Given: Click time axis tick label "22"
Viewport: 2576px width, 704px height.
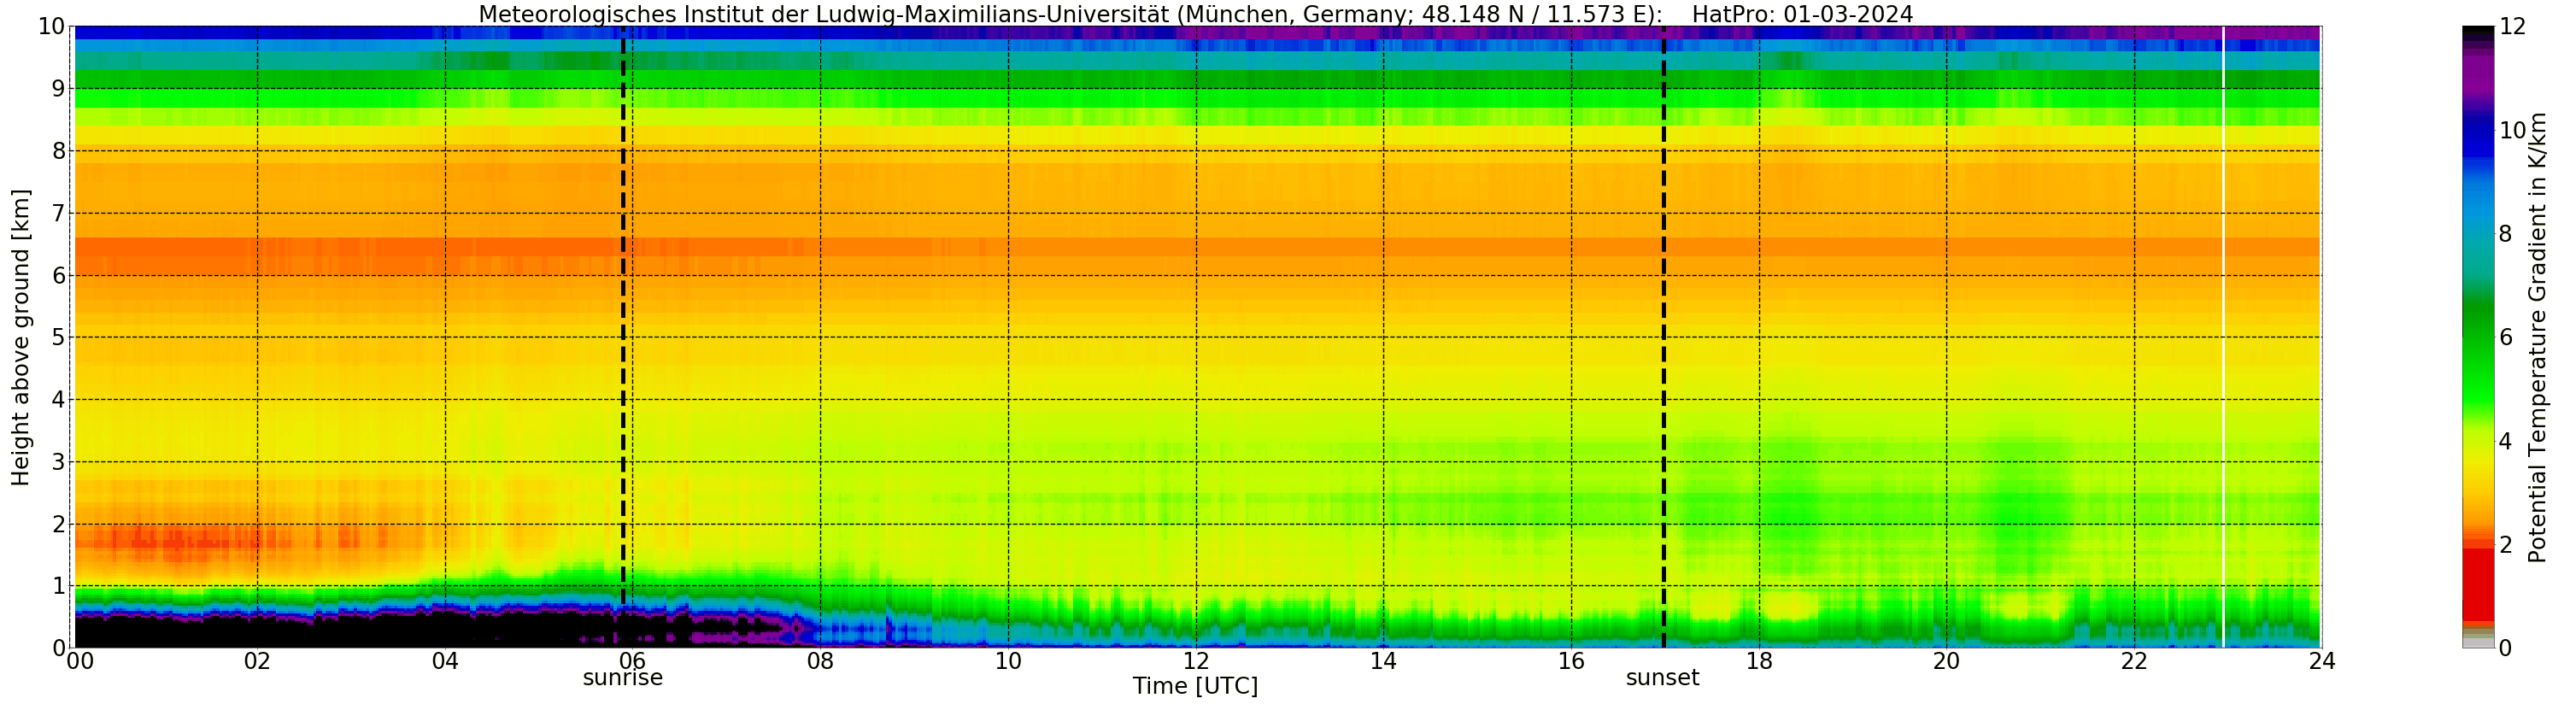Looking at the screenshot, I should pos(2134,661).
